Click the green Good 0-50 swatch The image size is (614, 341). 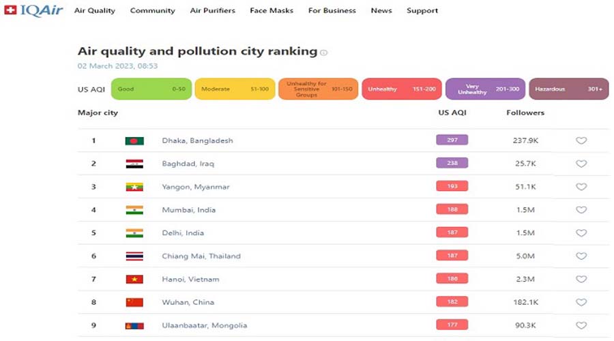151,89
